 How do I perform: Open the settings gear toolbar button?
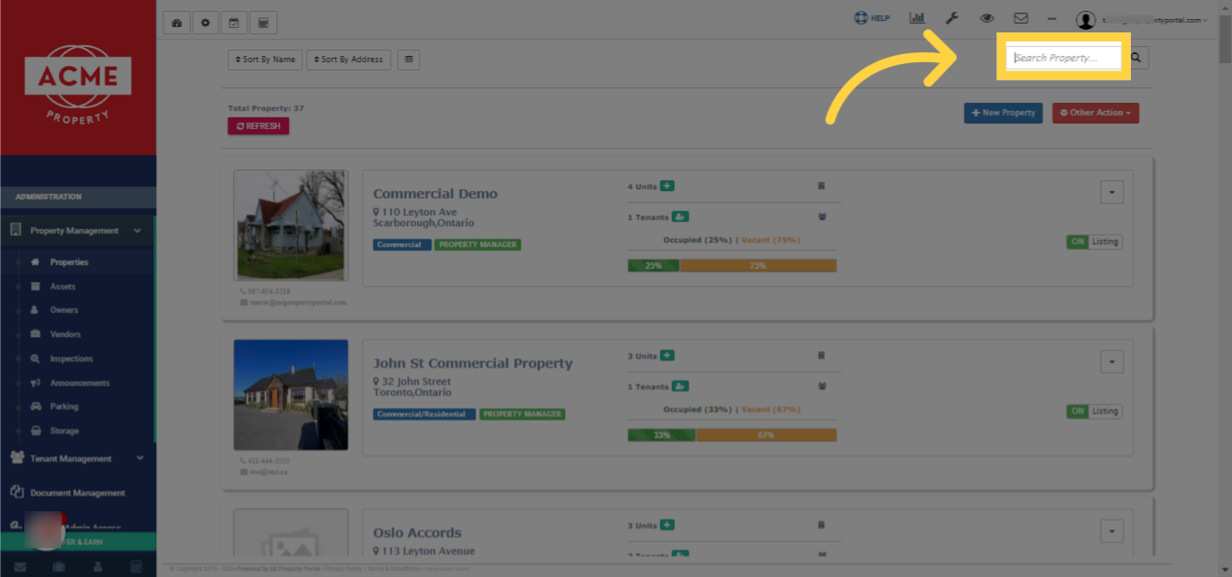pos(205,23)
